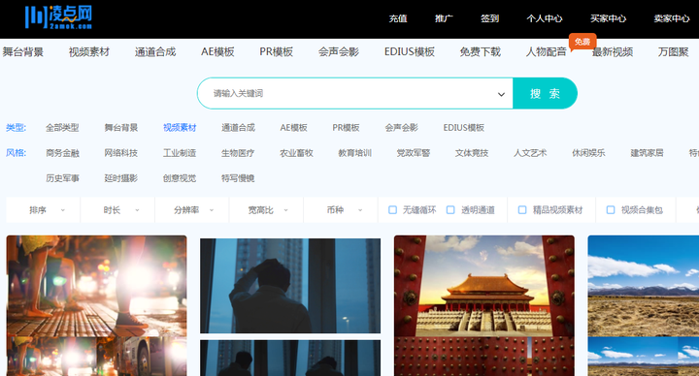Screen dimensions: 699x376
Task: Check the 视频合集包 checkbox
Action: pos(611,210)
